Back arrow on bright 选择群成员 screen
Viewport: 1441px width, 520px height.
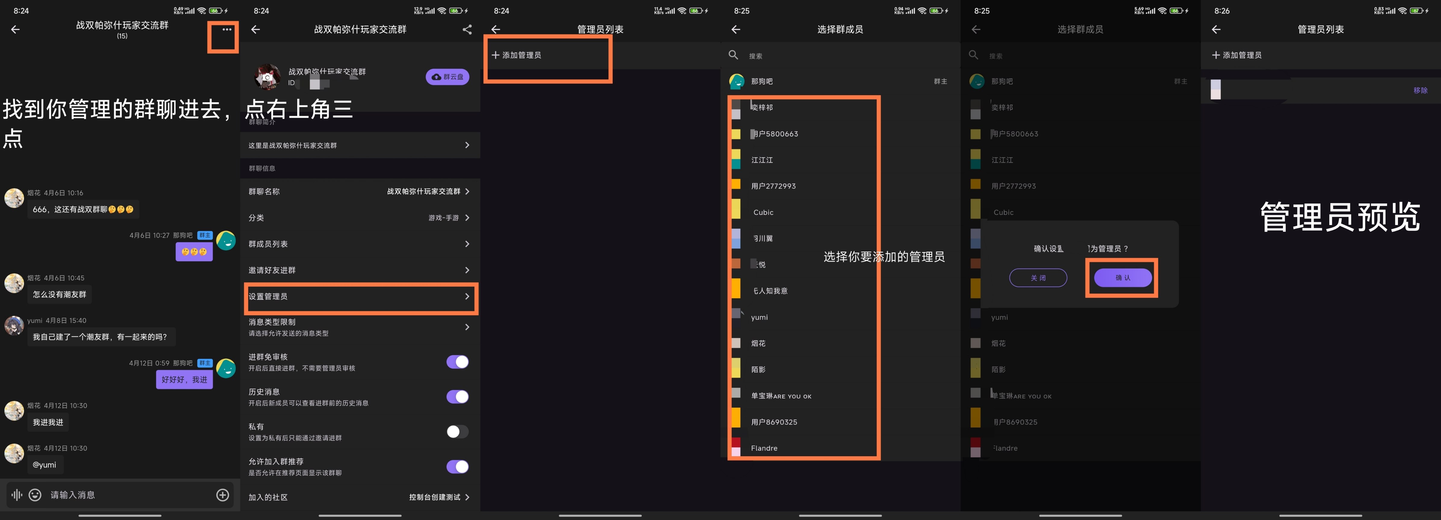[x=736, y=29]
